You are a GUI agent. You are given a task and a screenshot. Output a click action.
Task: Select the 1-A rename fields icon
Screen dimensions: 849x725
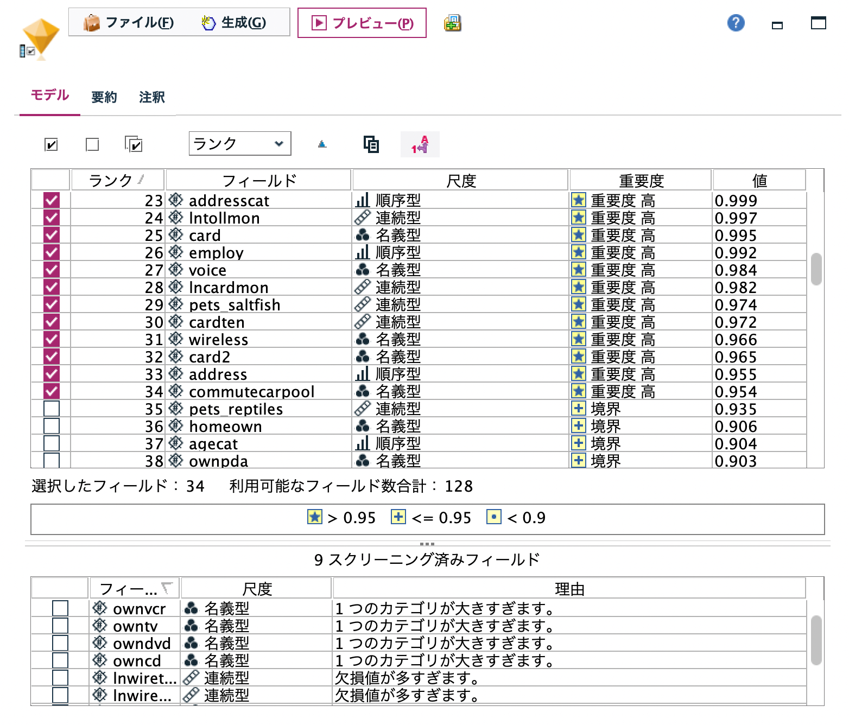420,144
